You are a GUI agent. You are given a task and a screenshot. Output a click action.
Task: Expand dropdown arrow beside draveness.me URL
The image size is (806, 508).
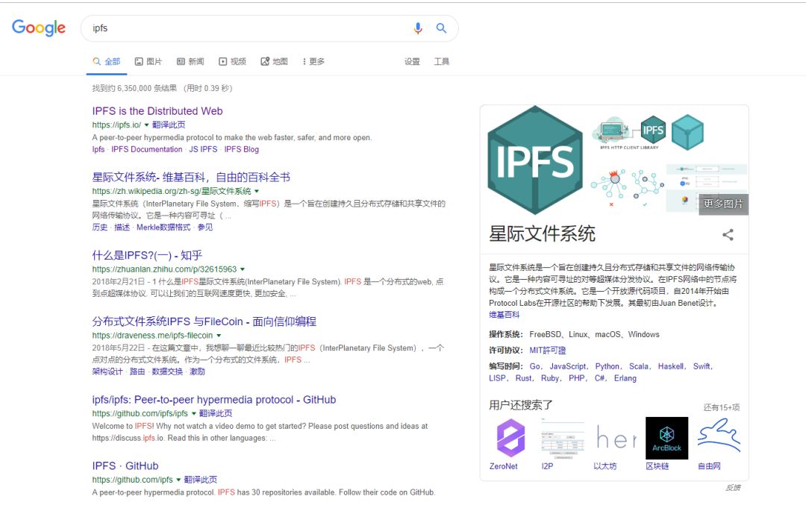(219, 336)
